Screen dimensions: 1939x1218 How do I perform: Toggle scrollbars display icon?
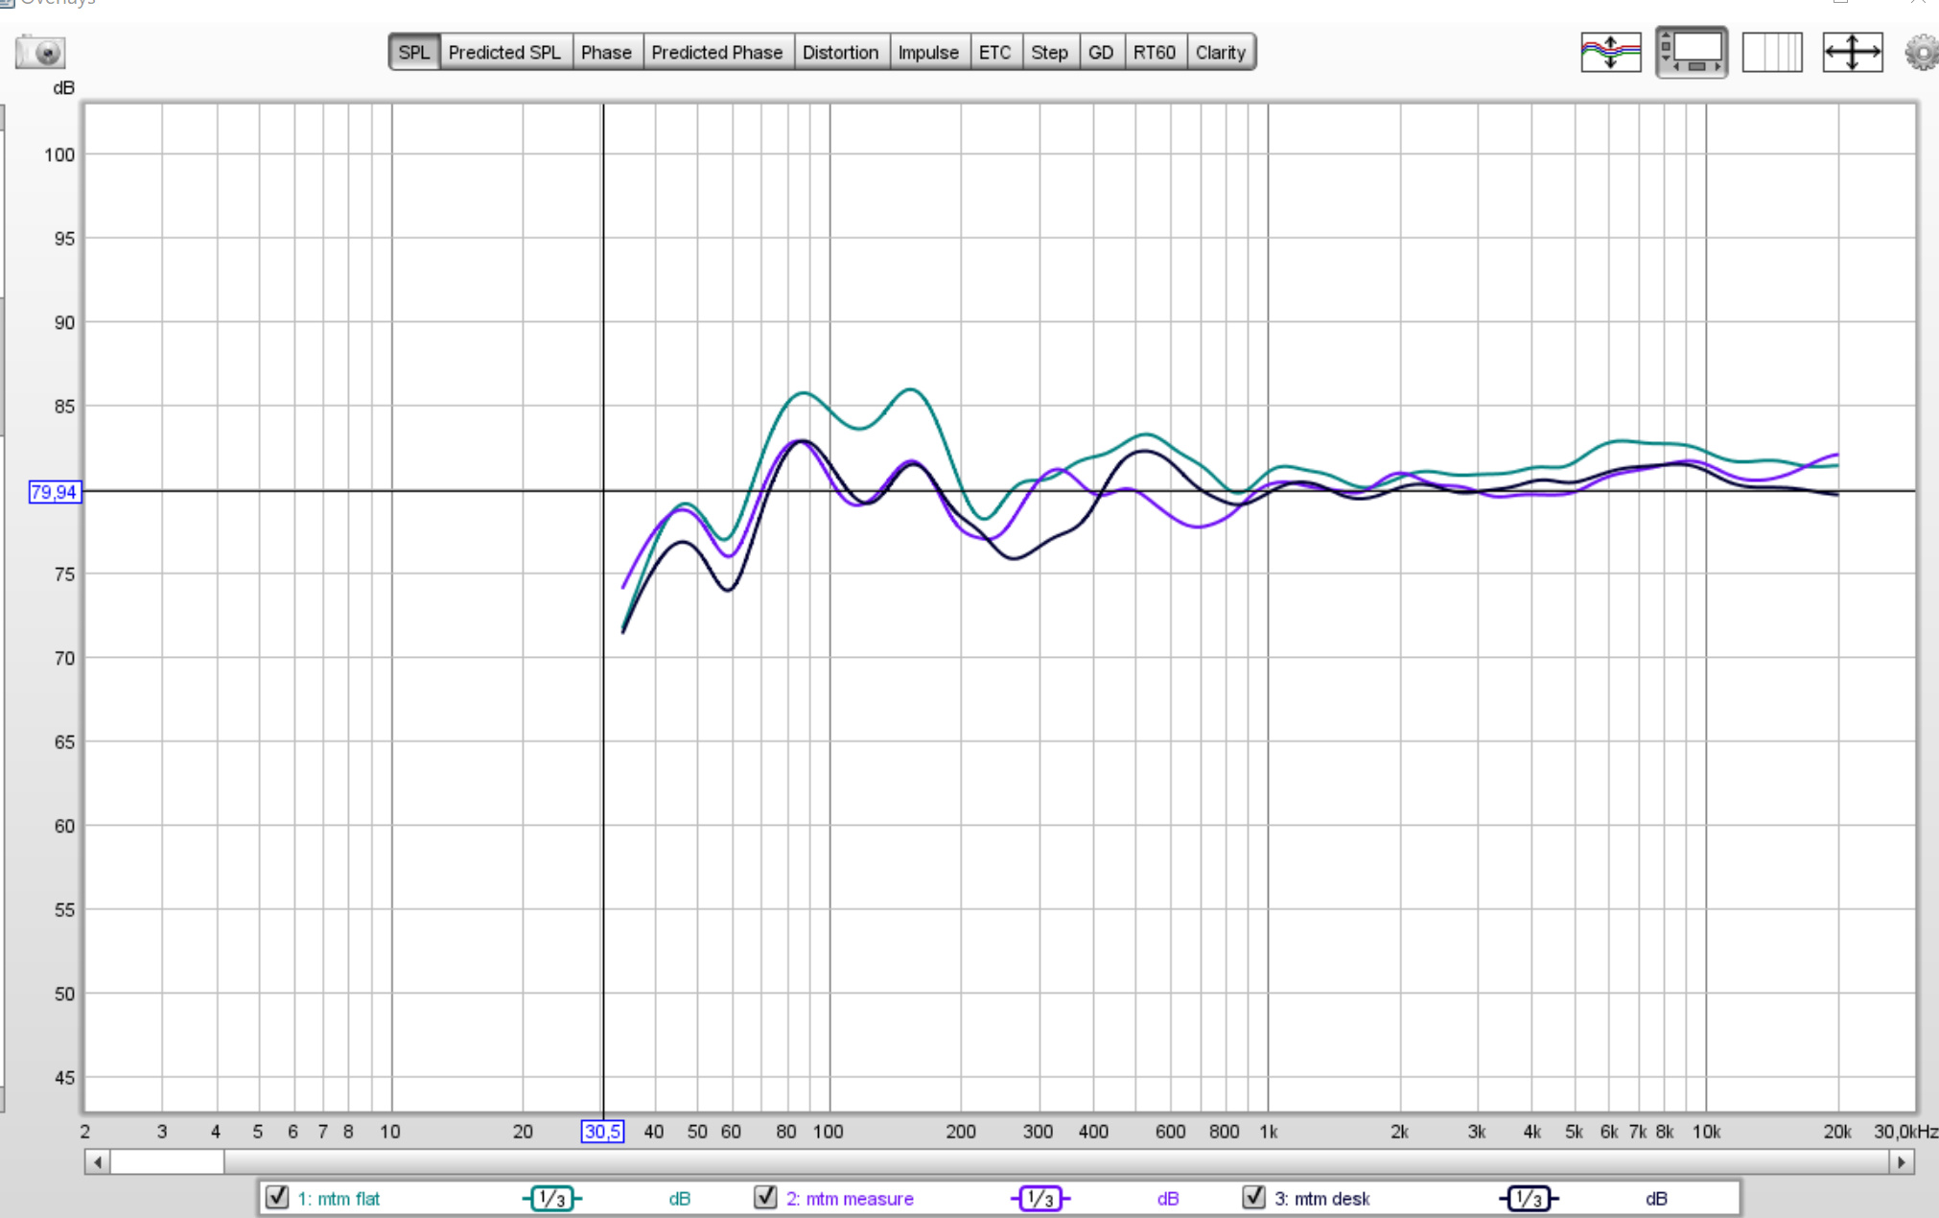coord(1692,52)
